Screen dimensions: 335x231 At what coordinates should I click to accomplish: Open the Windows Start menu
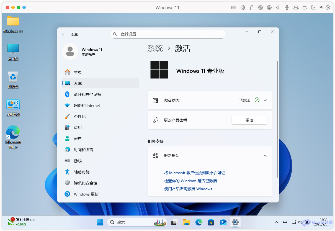[100, 222]
